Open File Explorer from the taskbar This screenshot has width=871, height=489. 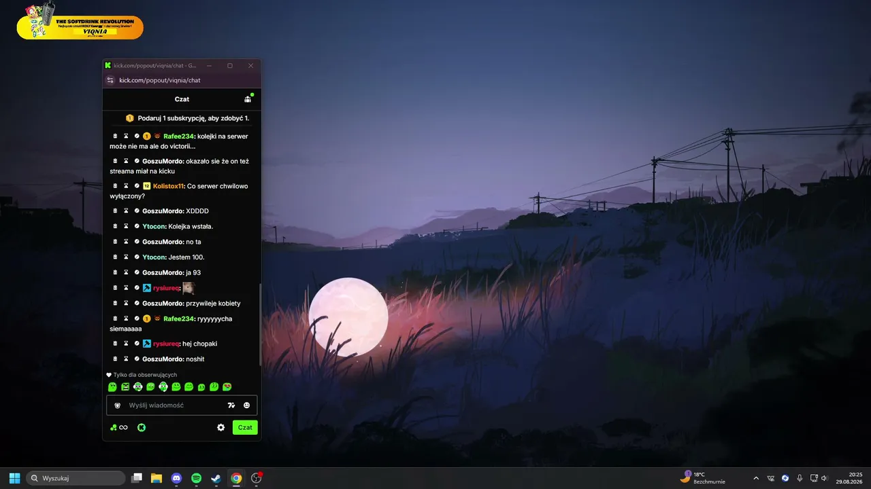(x=157, y=478)
